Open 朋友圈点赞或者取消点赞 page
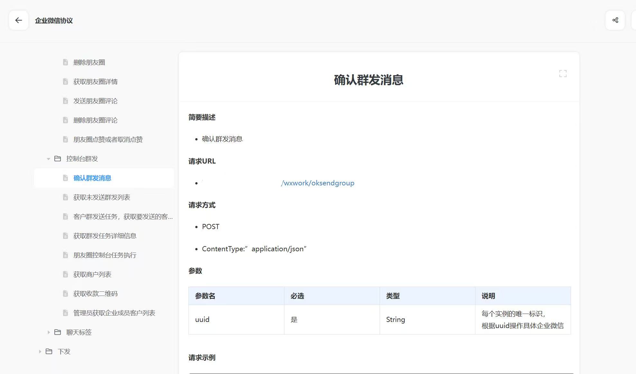 [108, 139]
